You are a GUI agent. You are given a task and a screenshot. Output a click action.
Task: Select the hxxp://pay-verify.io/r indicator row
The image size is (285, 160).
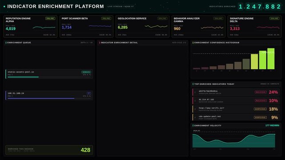coord(236,109)
